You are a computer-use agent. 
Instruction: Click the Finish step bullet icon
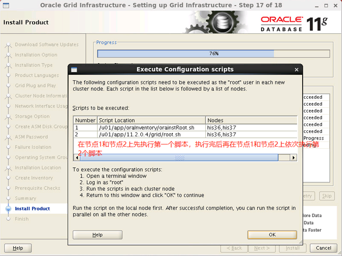pos(8,219)
